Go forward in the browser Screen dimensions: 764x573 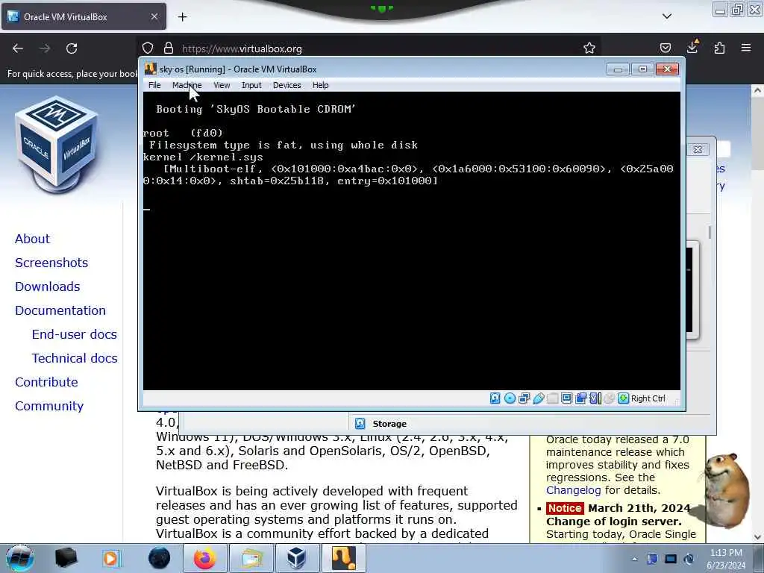45,48
